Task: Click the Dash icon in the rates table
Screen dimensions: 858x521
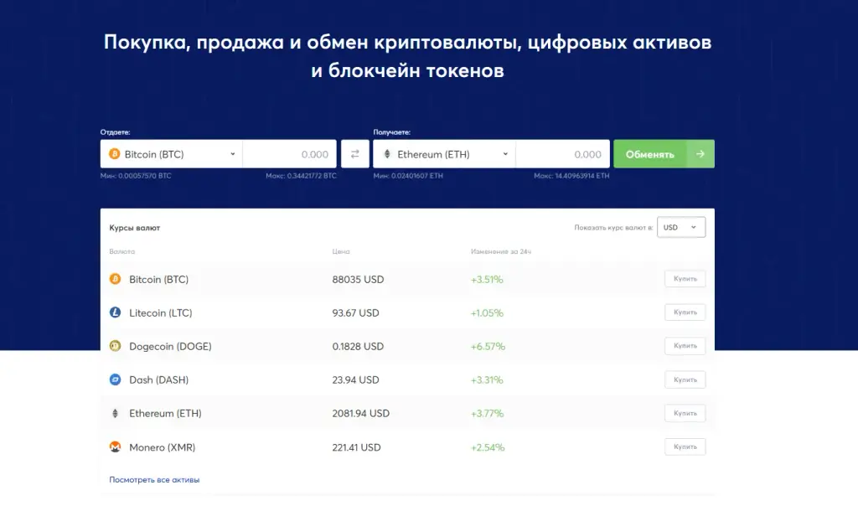Action: [x=115, y=379]
